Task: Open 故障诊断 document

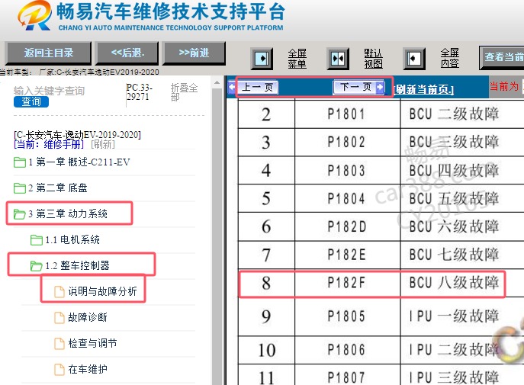Action: point(81,317)
